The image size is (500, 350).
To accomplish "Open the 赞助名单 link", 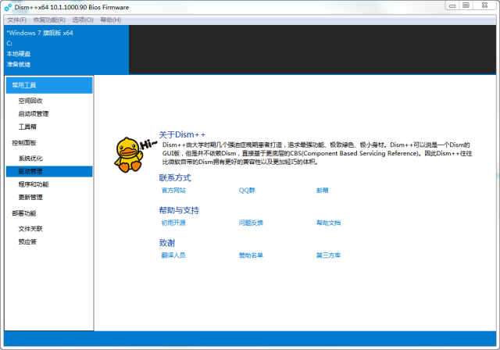I will point(251,255).
